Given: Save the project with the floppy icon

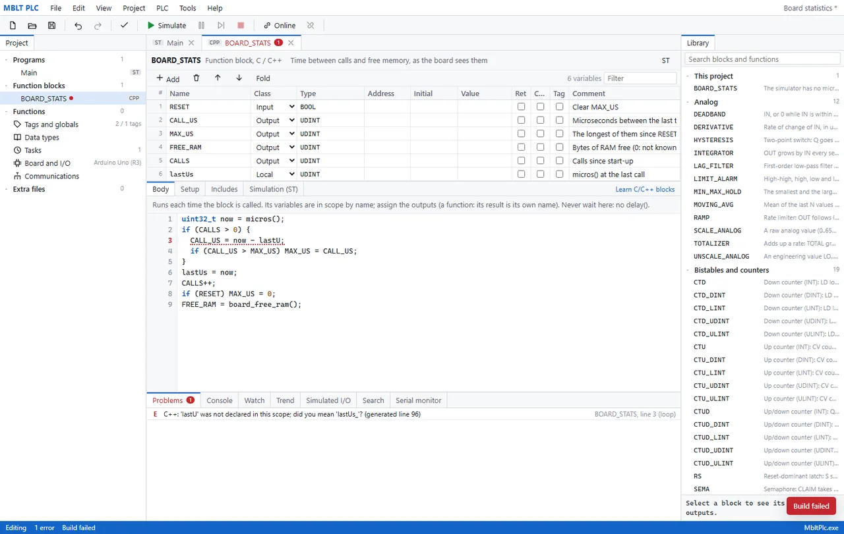Looking at the screenshot, I should coord(51,26).
